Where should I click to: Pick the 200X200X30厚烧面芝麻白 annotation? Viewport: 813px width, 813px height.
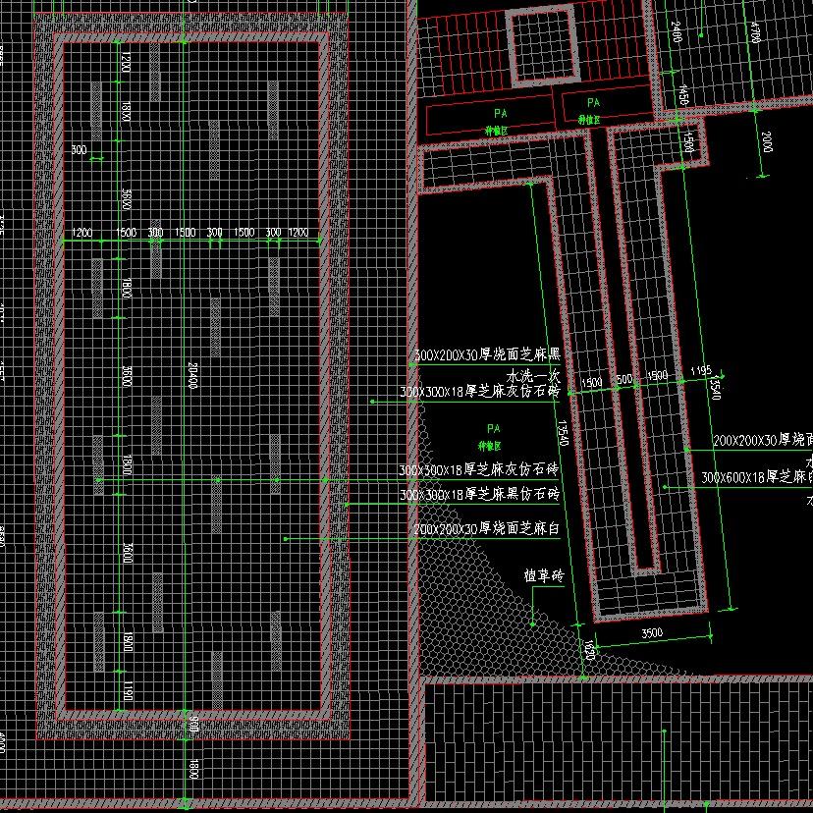click(x=486, y=529)
